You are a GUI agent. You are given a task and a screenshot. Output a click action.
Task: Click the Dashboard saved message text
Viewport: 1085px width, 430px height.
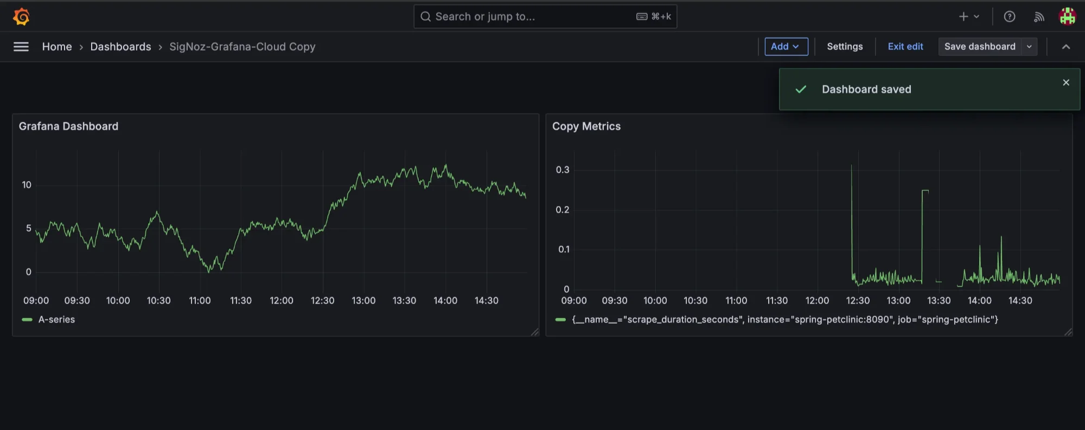[x=866, y=90]
